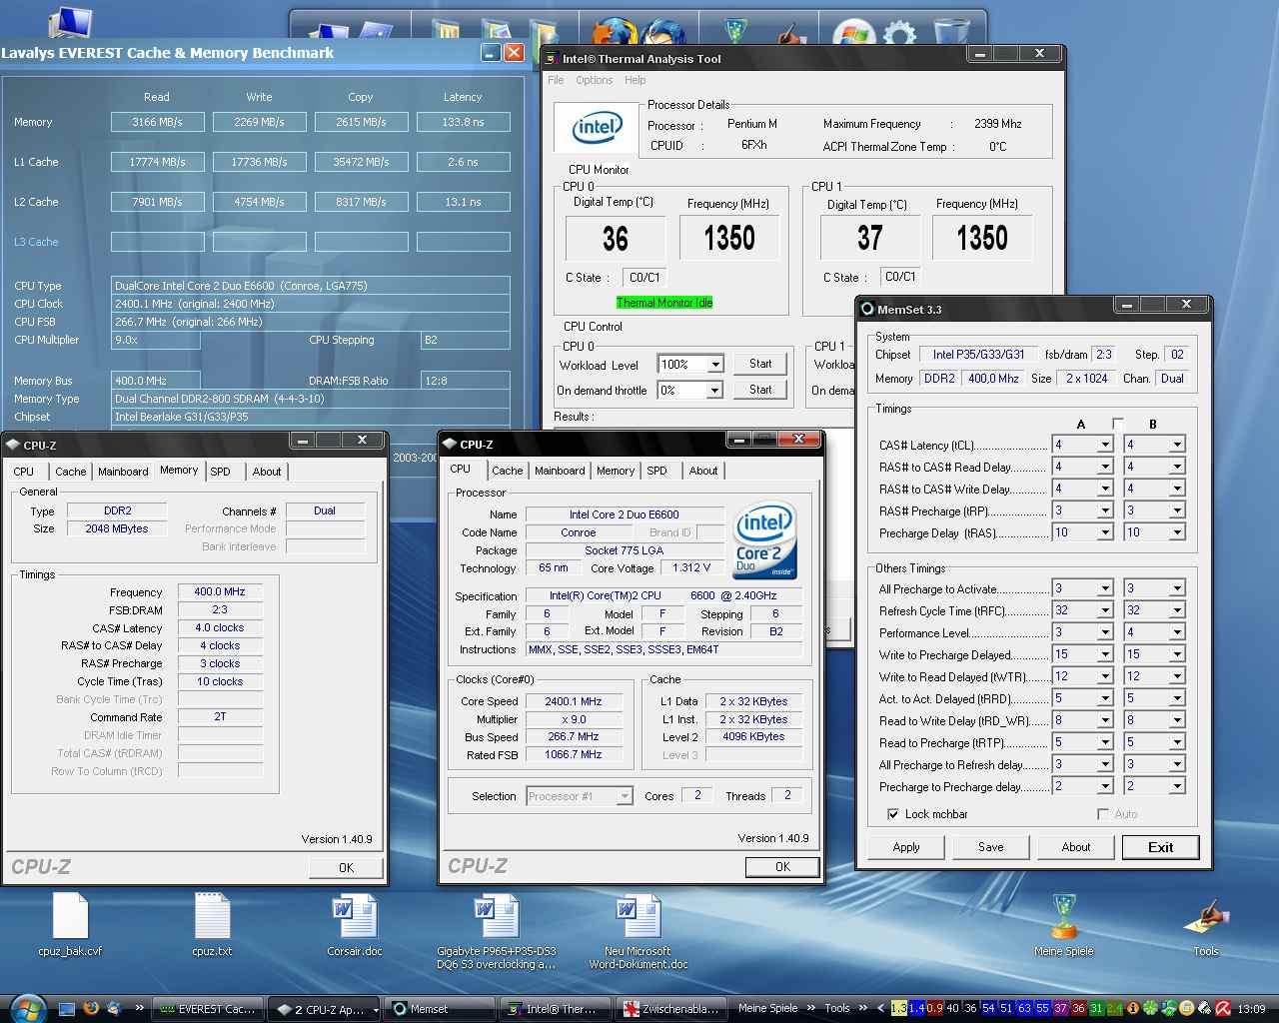Switch to Cache tab in left CPU-Z
This screenshot has width=1279, height=1023.
(x=70, y=472)
